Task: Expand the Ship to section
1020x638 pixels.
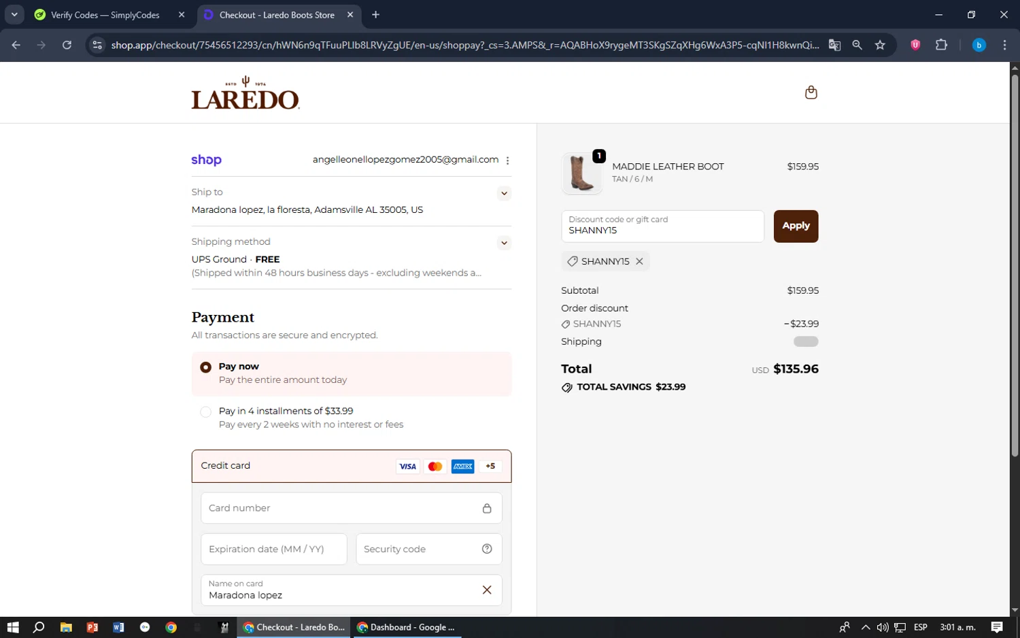Action: coord(504,193)
